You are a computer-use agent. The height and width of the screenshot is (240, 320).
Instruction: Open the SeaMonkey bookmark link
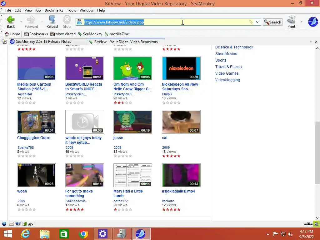pyautogui.click(x=90, y=34)
